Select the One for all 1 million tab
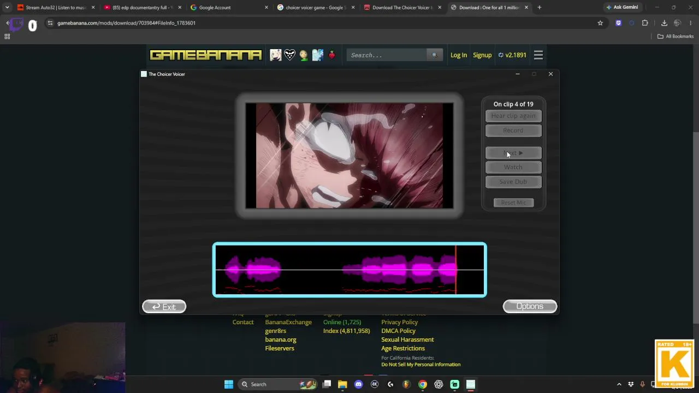Image resolution: width=699 pixels, height=393 pixels. click(489, 8)
